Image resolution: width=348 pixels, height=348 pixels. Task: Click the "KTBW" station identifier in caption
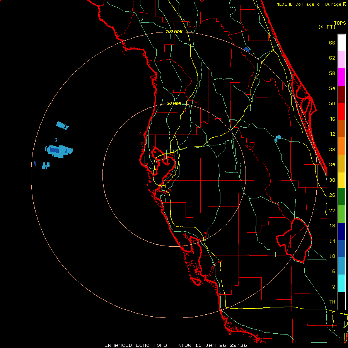[x=185, y=345]
